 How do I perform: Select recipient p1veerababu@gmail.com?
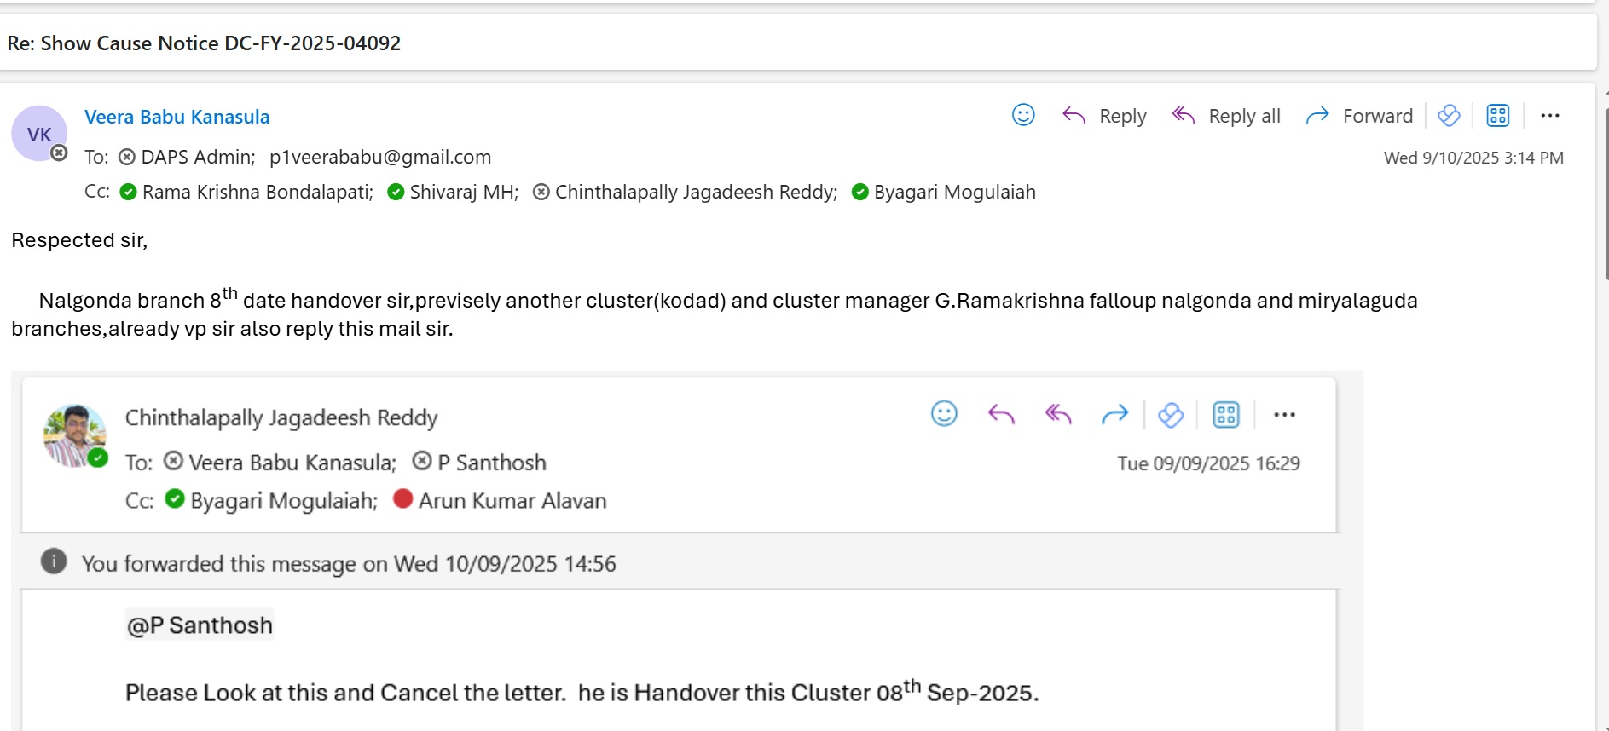(x=379, y=157)
